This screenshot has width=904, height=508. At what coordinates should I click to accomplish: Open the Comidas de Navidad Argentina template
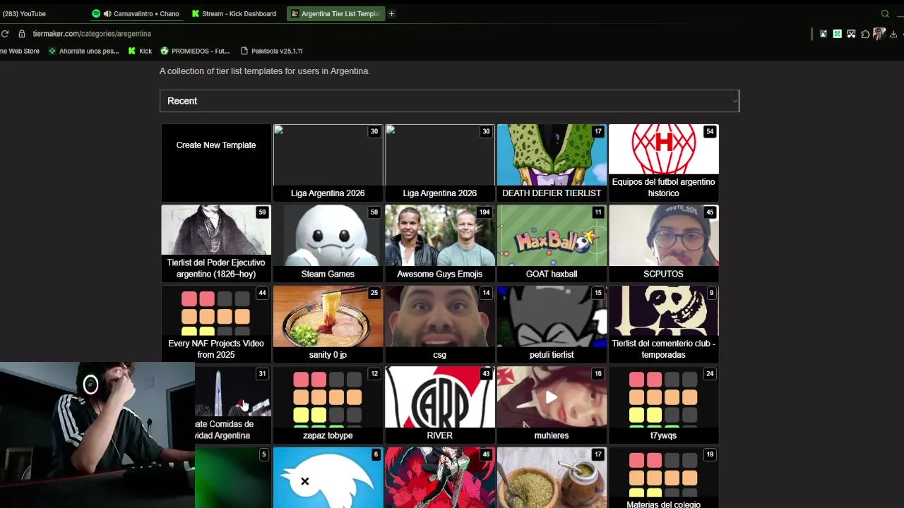tap(233, 405)
